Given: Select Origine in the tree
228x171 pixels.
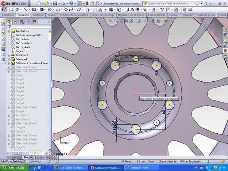Looking at the screenshot, I should [19, 51].
